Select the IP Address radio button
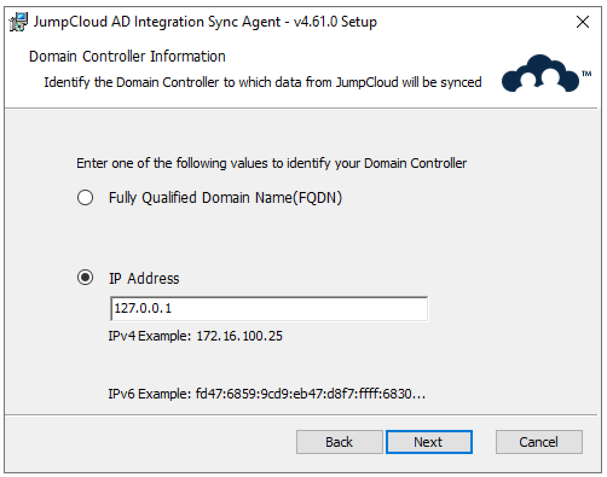 point(86,278)
